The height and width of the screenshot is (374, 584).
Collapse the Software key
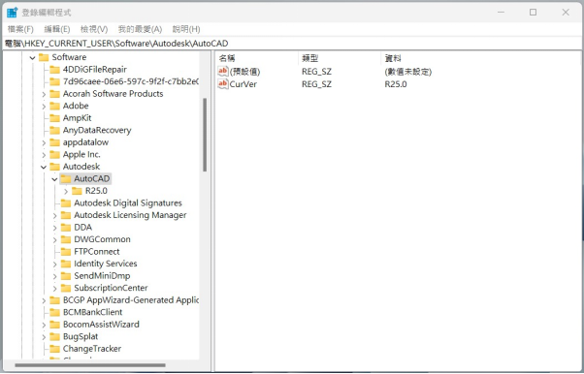point(32,58)
